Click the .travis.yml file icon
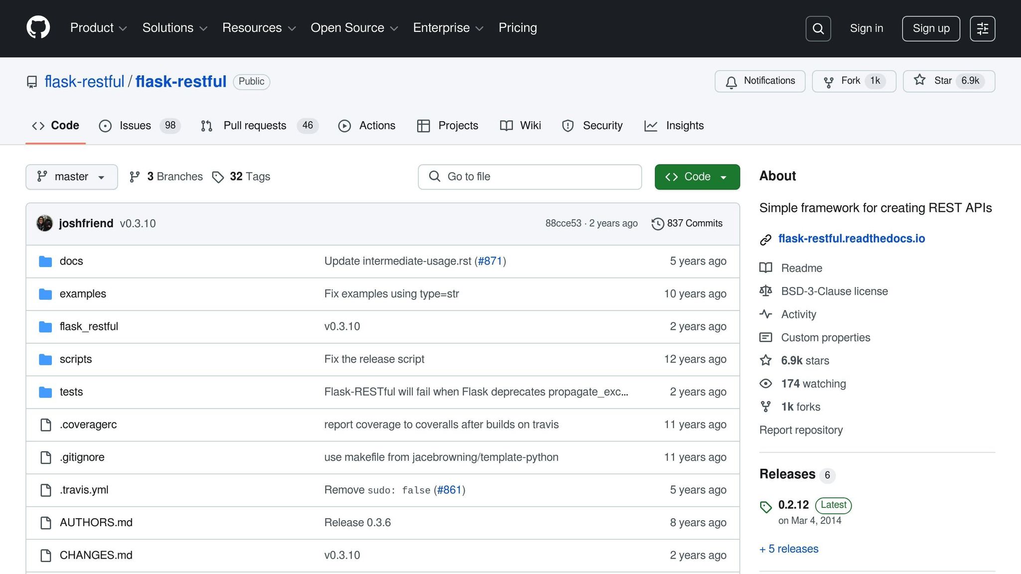 point(45,490)
